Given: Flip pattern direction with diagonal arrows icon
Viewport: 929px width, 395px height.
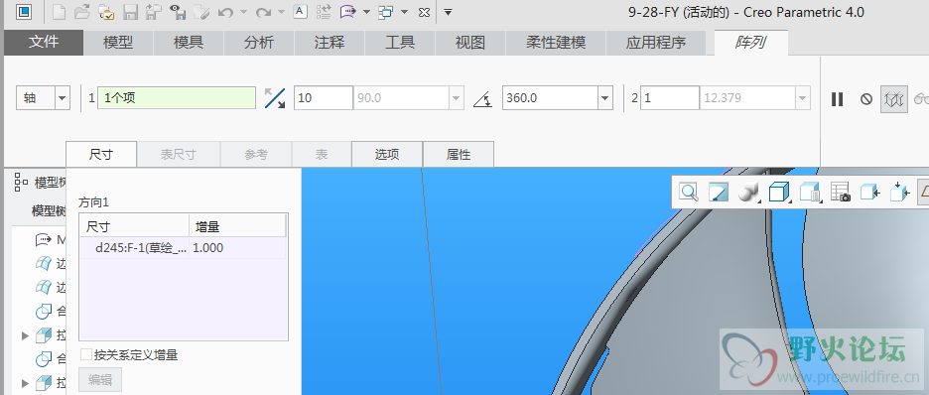Looking at the screenshot, I should (275, 97).
